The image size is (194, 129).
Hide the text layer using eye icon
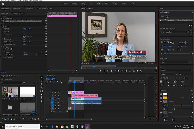pos(161,20)
